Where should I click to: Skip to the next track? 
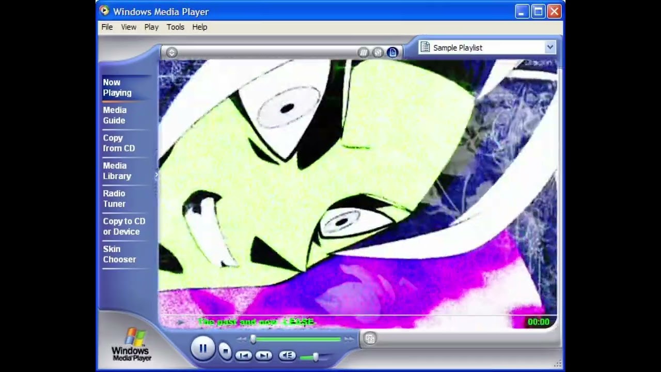point(263,355)
